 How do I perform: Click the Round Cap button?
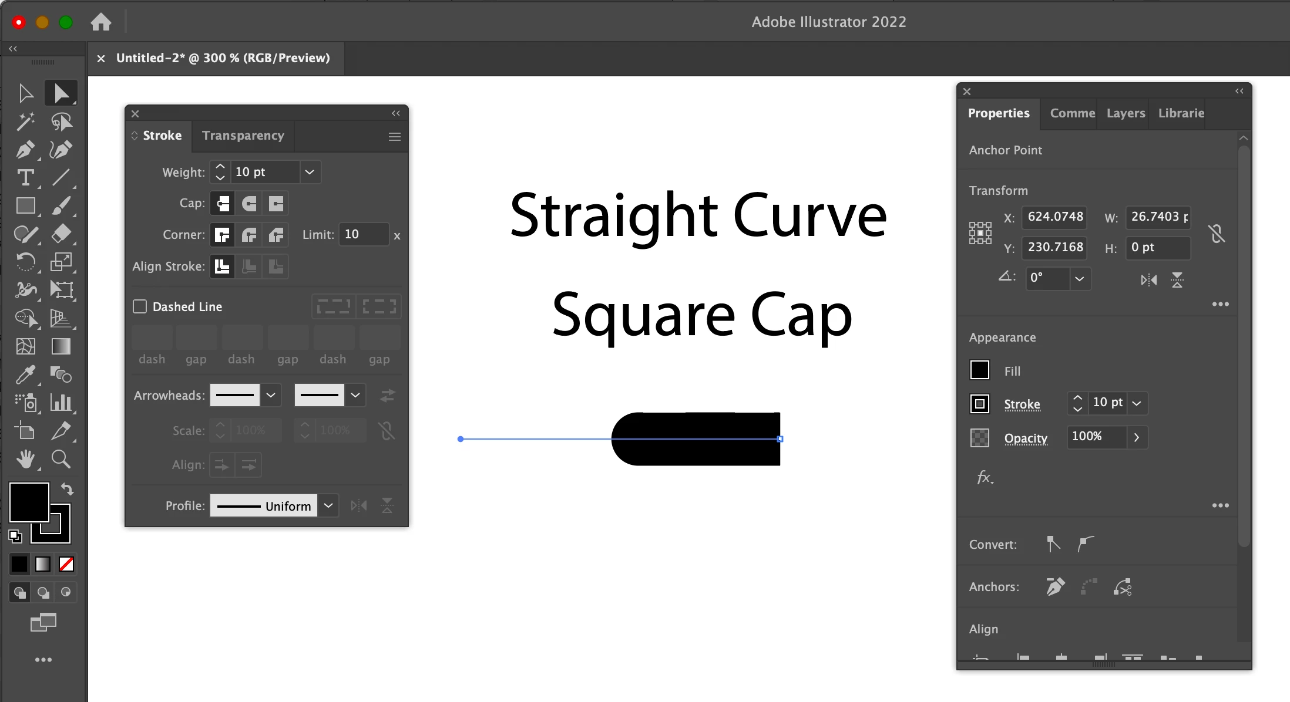[249, 204]
